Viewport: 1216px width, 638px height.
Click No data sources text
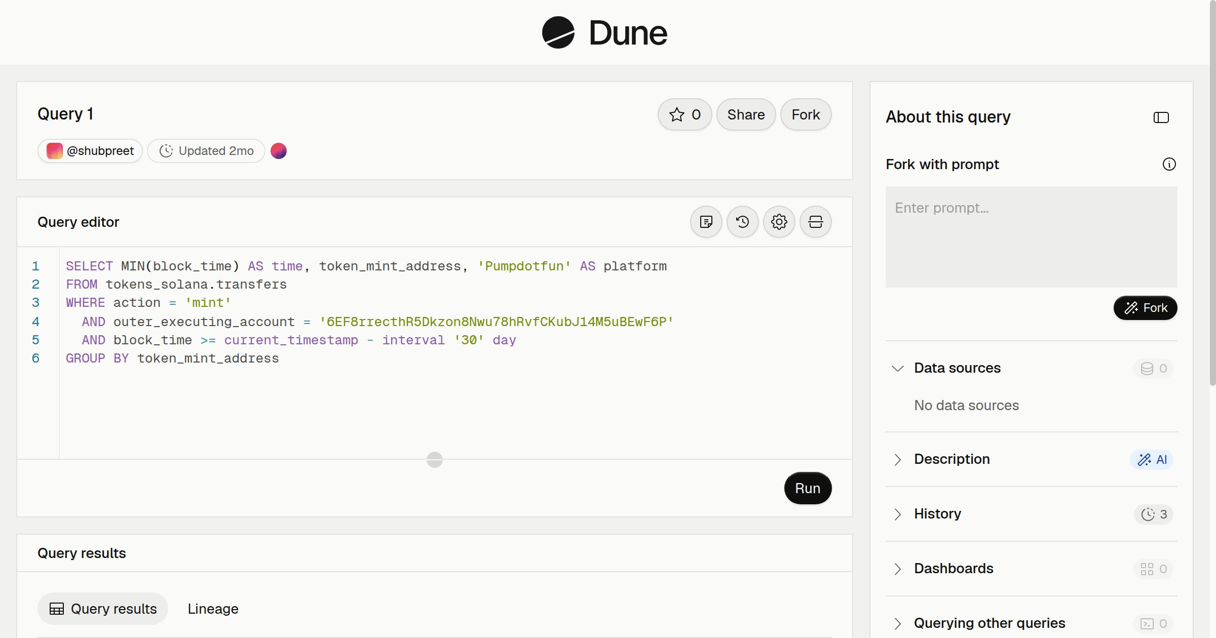tap(966, 406)
